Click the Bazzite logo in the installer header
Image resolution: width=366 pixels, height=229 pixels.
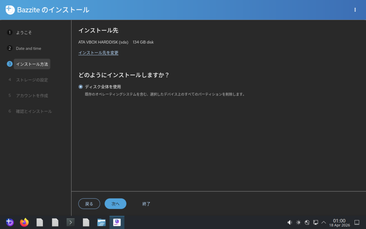click(10, 10)
